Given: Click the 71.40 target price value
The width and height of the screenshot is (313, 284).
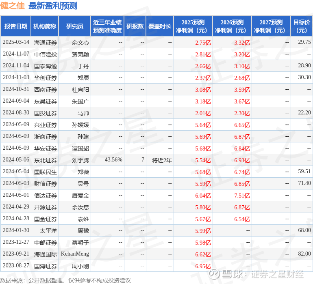Looking at the screenshot, I should (304, 183).
